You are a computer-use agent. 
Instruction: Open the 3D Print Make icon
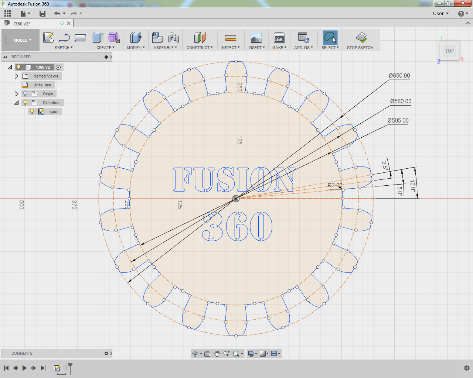tap(279, 38)
